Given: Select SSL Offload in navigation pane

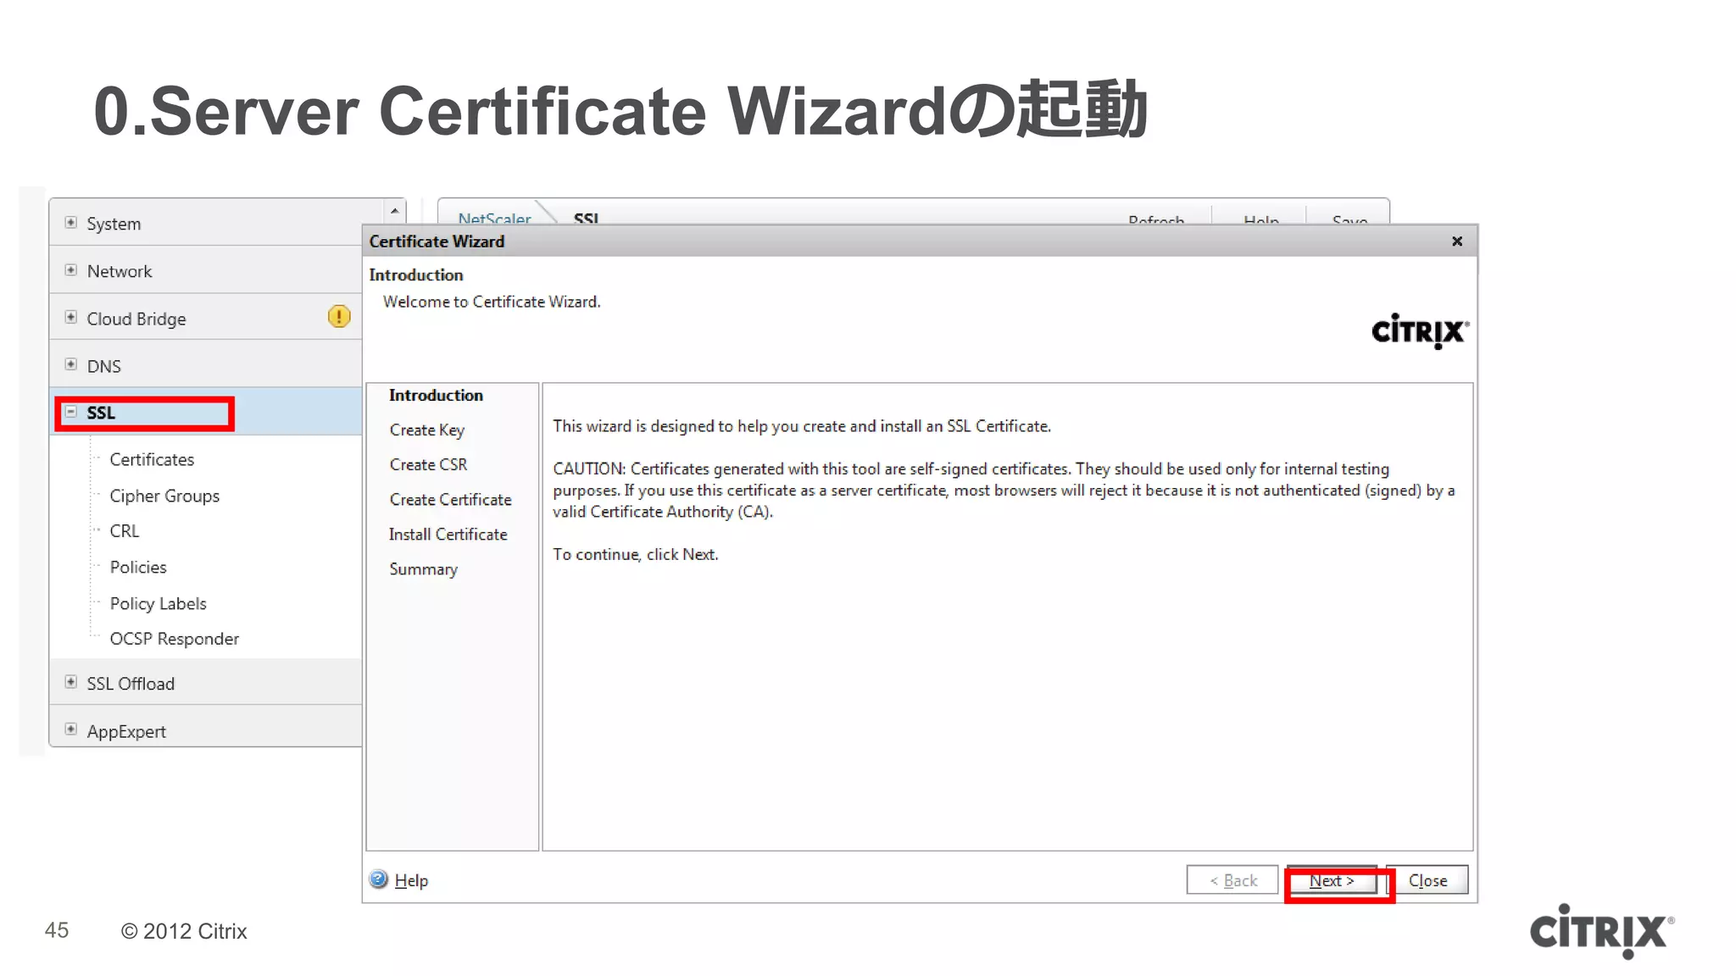Looking at the screenshot, I should [x=131, y=684].
